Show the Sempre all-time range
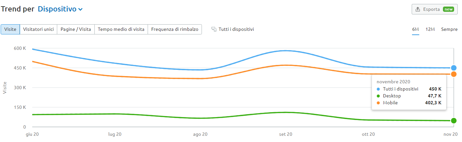The height and width of the screenshot is (142, 462). tap(449, 29)
